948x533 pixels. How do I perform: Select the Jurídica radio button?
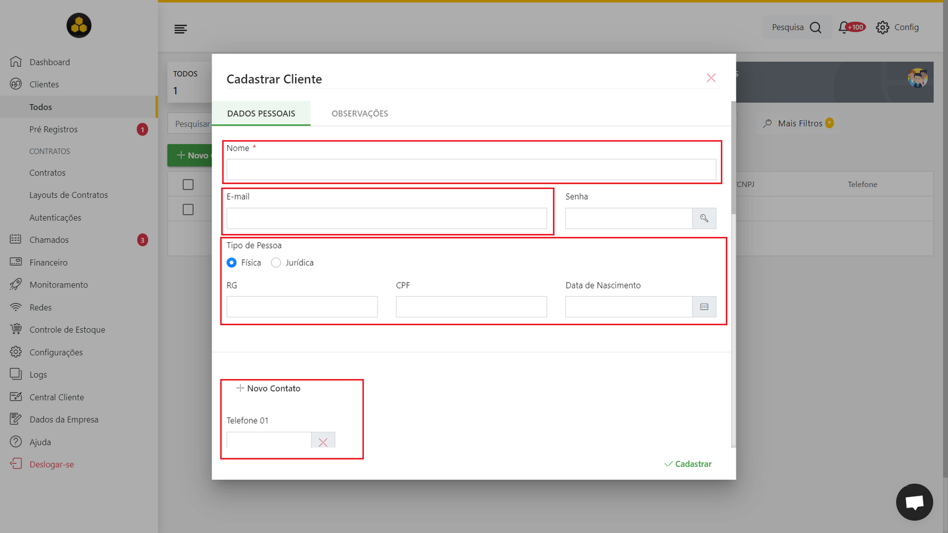[276, 262]
